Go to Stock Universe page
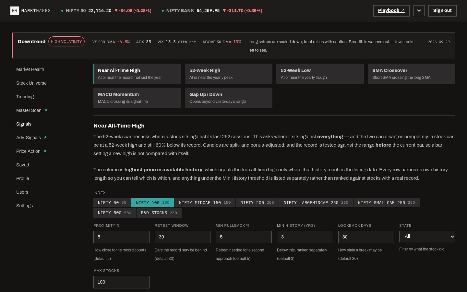The image size is (467, 292). [x=31, y=83]
